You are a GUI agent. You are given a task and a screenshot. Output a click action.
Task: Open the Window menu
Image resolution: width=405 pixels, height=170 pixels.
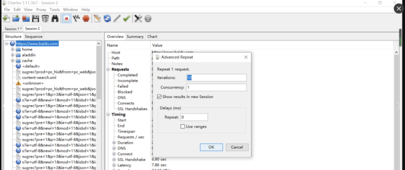tap(70, 10)
